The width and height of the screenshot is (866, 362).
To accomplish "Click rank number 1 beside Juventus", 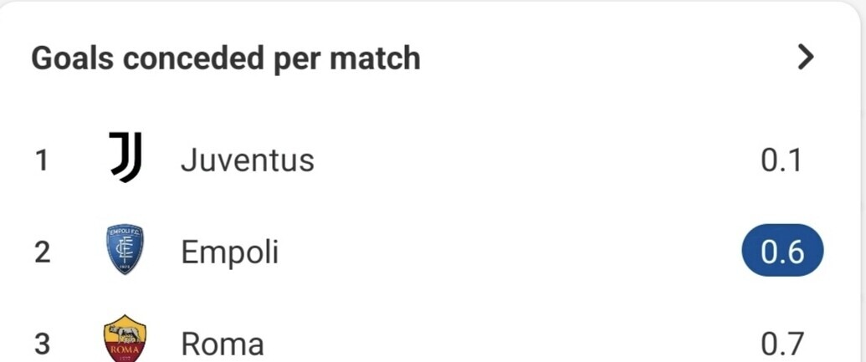I will tap(41, 161).
